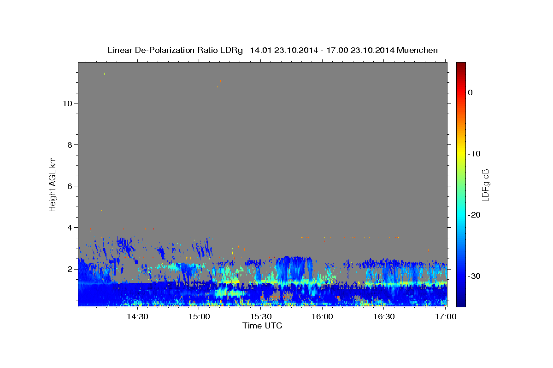This screenshot has width=553, height=368.
Task: Click the 17:00 time tick label
Action: pyautogui.click(x=446, y=316)
